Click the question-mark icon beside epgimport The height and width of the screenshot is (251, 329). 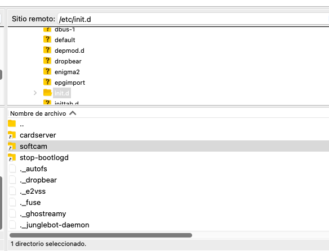47,82
